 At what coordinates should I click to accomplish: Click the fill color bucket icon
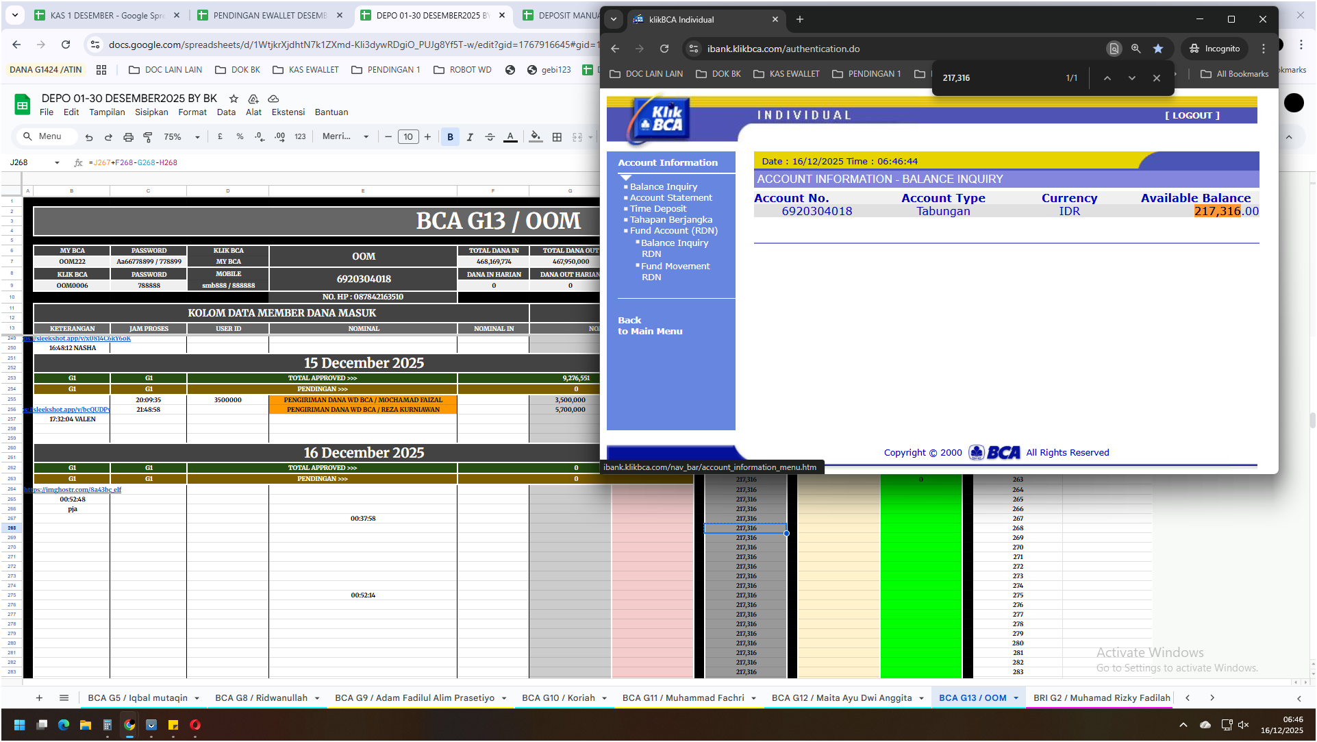point(536,137)
